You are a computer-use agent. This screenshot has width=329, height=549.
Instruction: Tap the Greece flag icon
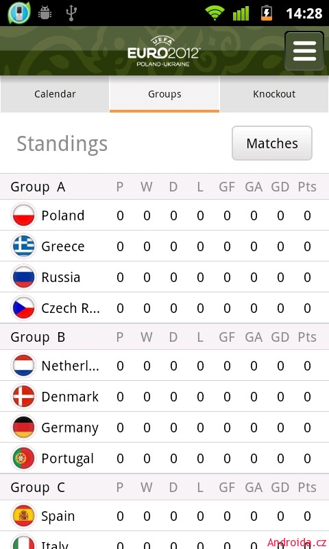pyautogui.click(x=23, y=246)
